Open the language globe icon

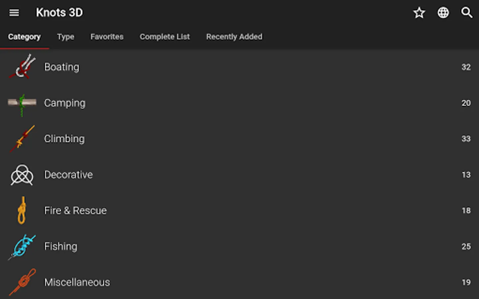click(443, 13)
